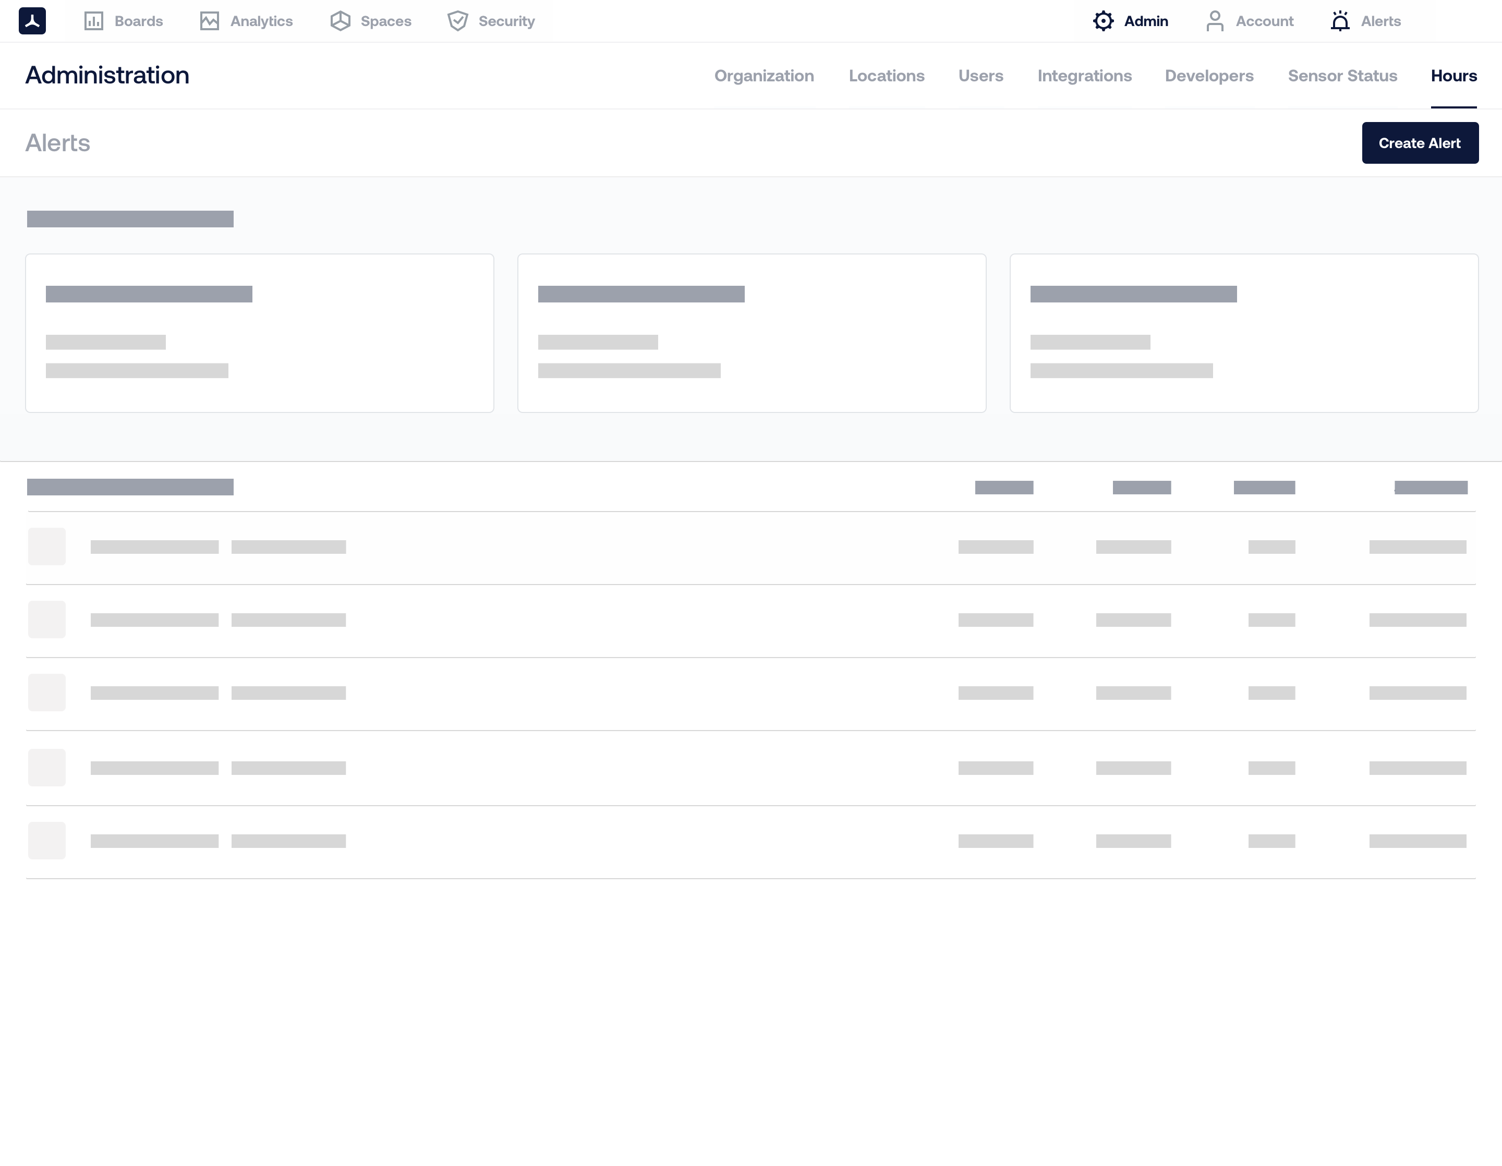Screen dimensions: 1502x1166
Task: Click the Admin gear icon
Action: click(1103, 21)
